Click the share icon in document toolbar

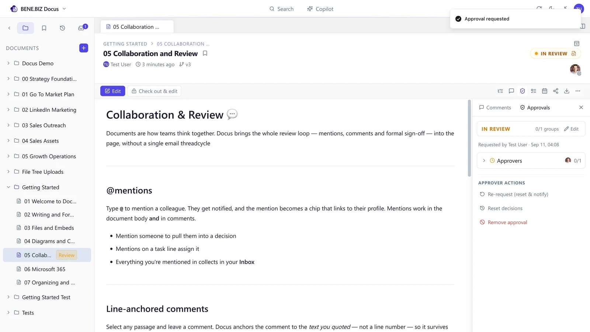556,91
